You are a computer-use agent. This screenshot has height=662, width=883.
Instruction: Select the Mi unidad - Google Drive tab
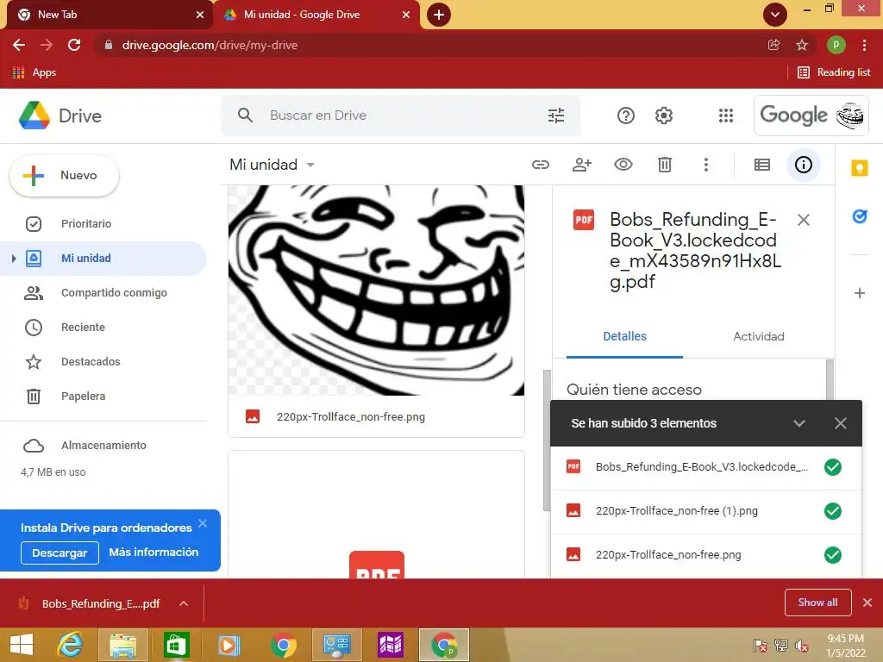point(316,15)
